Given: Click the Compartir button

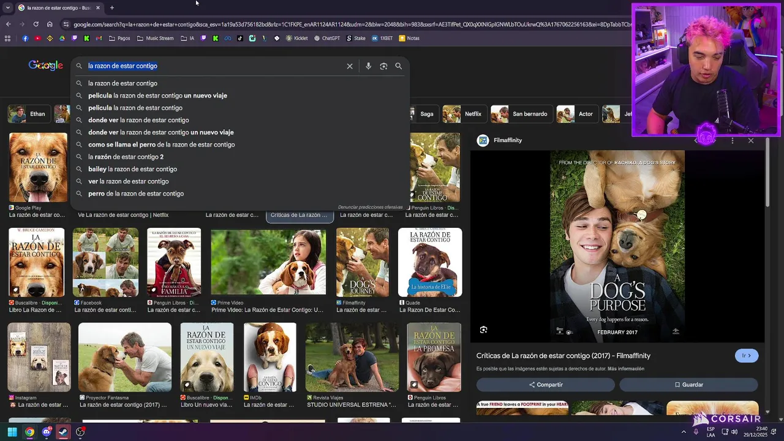Looking at the screenshot, I should [x=546, y=385].
